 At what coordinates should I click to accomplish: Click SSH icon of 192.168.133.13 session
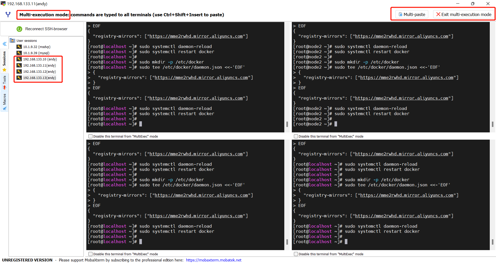[19, 78]
